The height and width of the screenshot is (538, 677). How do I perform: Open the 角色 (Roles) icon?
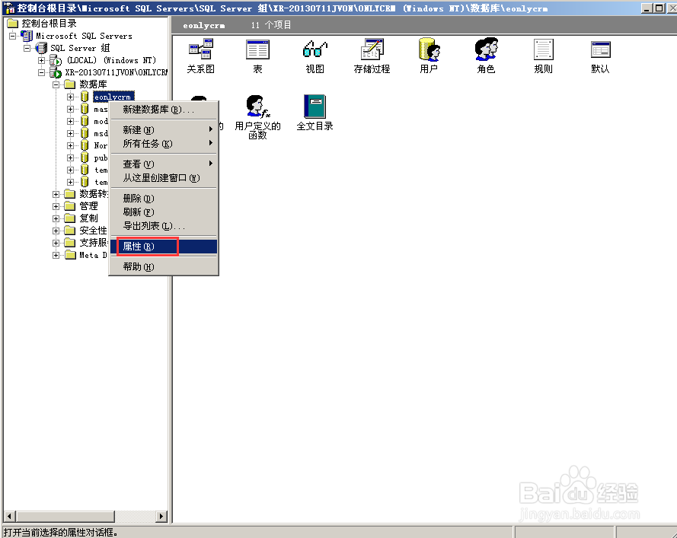[486, 49]
